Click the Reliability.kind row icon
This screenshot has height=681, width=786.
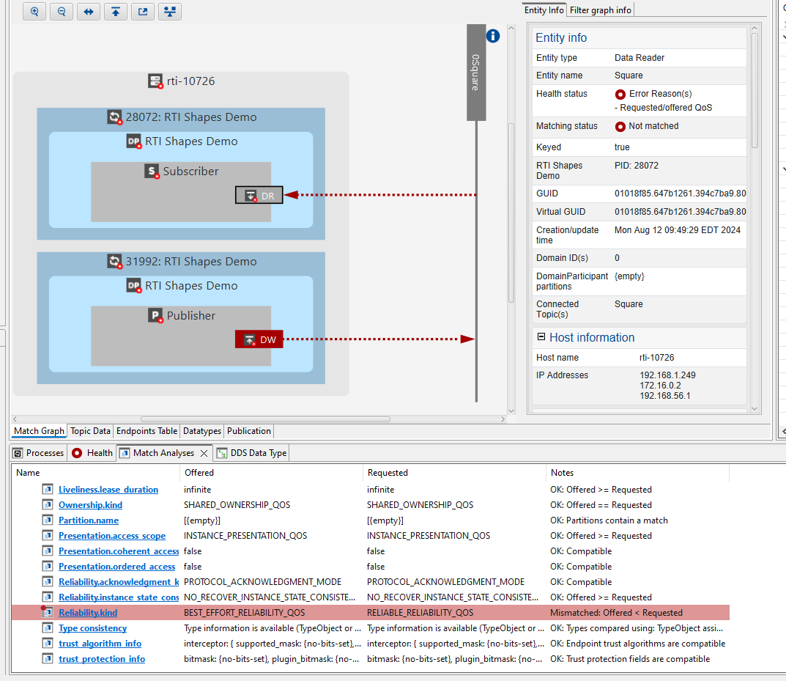click(47, 612)
